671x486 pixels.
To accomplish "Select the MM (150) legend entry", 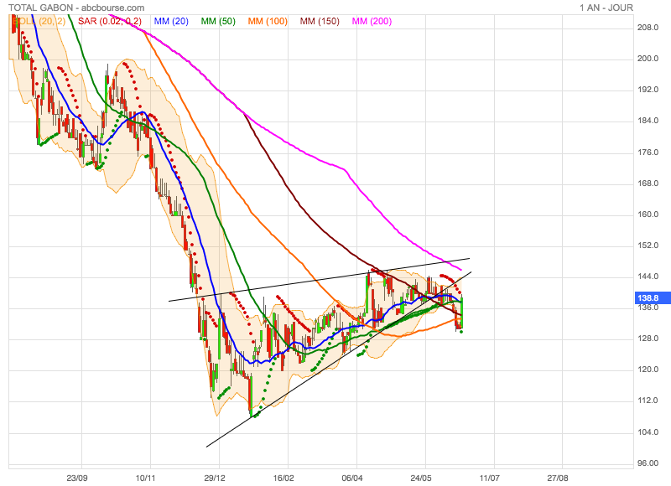I will (x=320, y=22).
